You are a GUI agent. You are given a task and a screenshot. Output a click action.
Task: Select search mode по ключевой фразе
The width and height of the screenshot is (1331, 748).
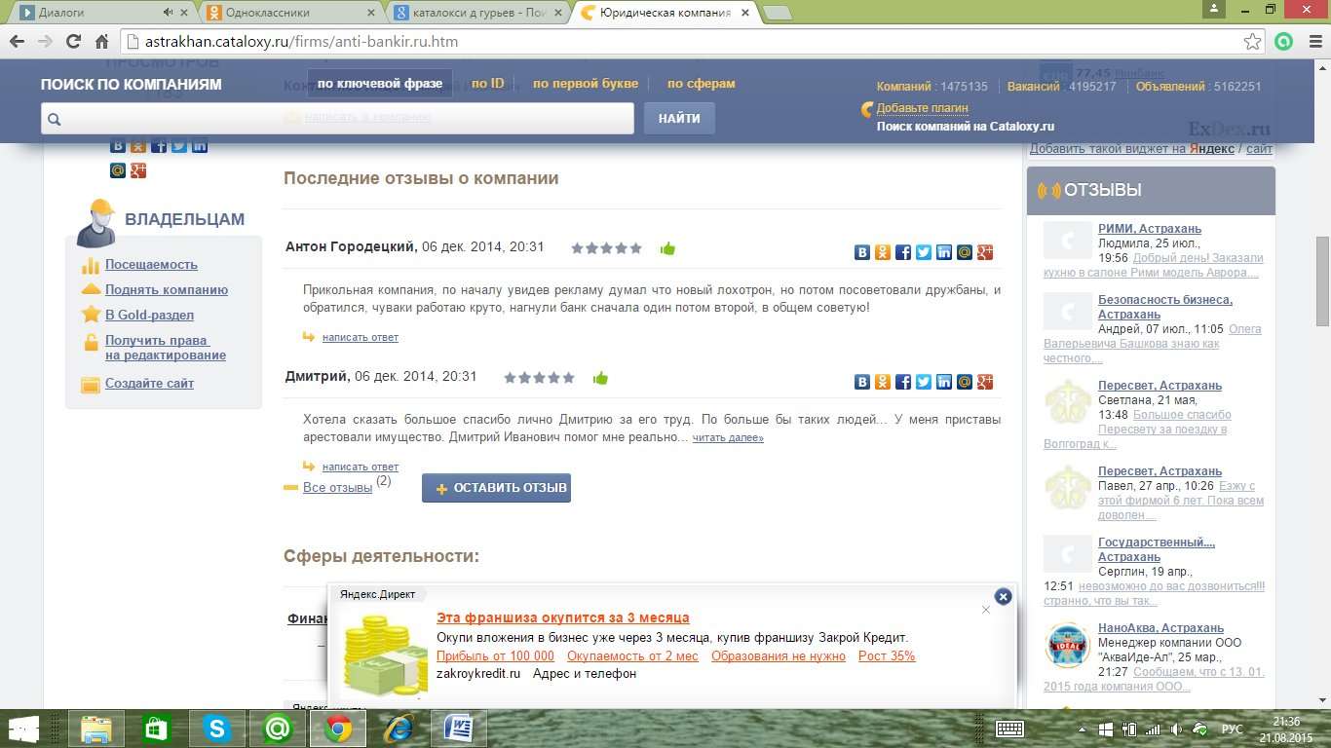point(380,84)
